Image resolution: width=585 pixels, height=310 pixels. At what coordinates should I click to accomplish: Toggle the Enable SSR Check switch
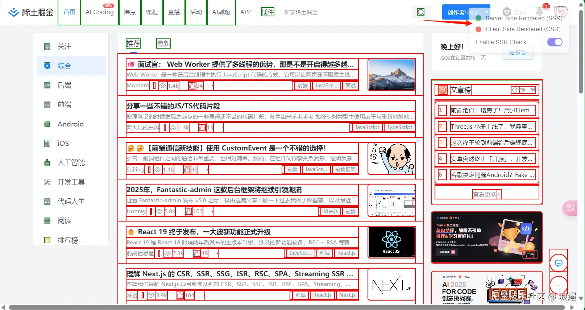[x=555, y=42]
